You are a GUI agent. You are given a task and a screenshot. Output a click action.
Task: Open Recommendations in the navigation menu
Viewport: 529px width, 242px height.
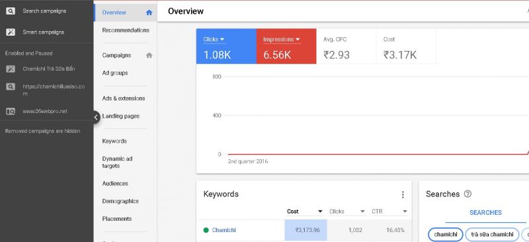(x=126, y=30)
